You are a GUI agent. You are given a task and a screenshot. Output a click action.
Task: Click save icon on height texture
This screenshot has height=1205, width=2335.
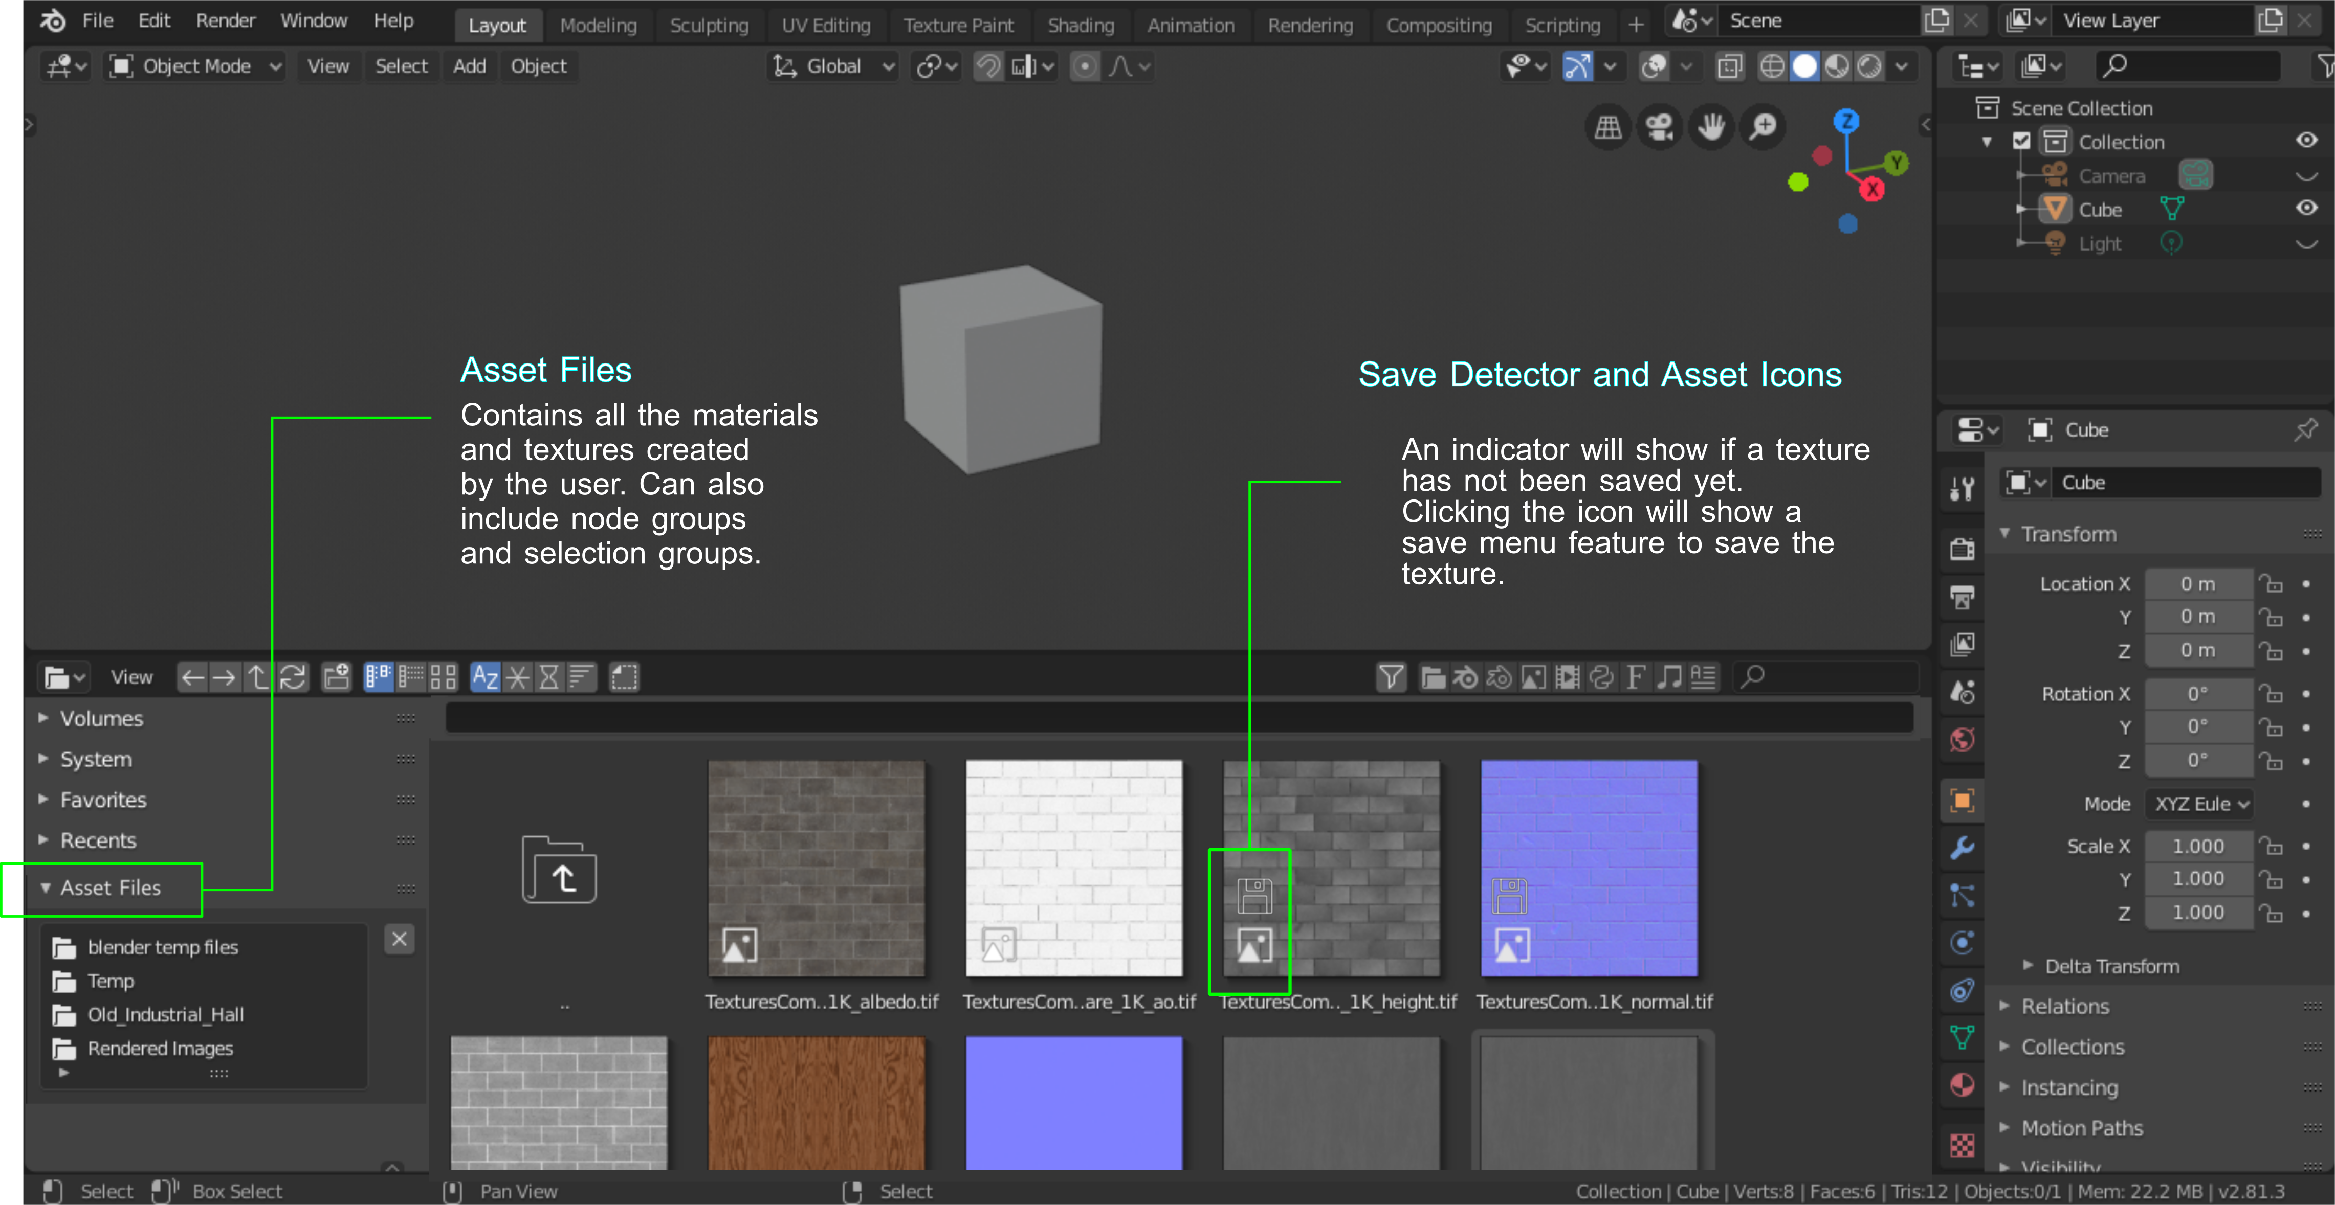[x=1254, y=896]
